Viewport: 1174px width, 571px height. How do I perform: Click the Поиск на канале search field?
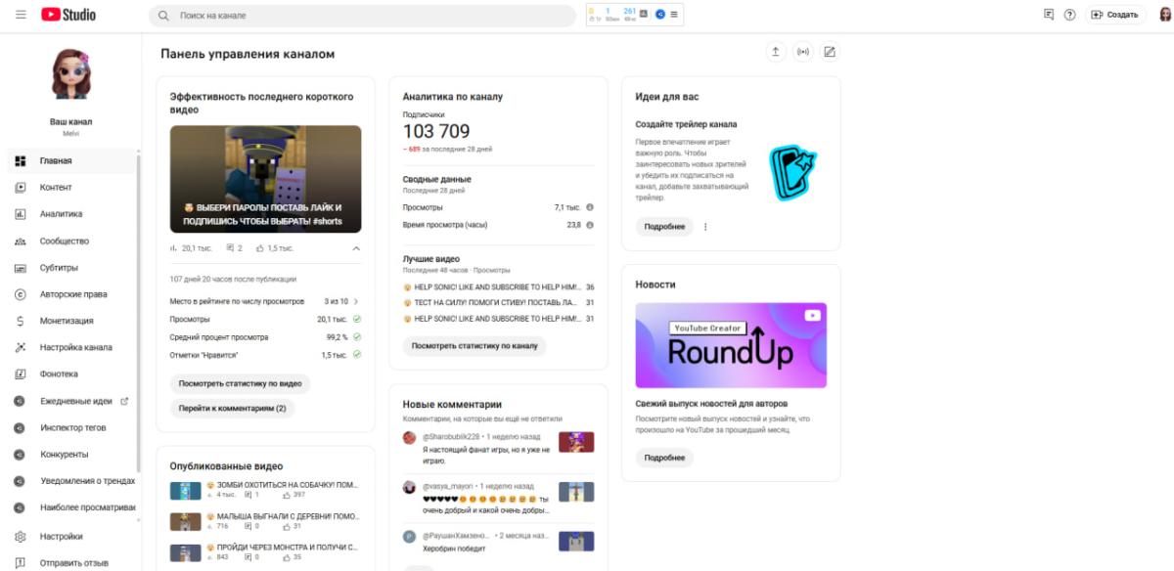click(362, 16)
